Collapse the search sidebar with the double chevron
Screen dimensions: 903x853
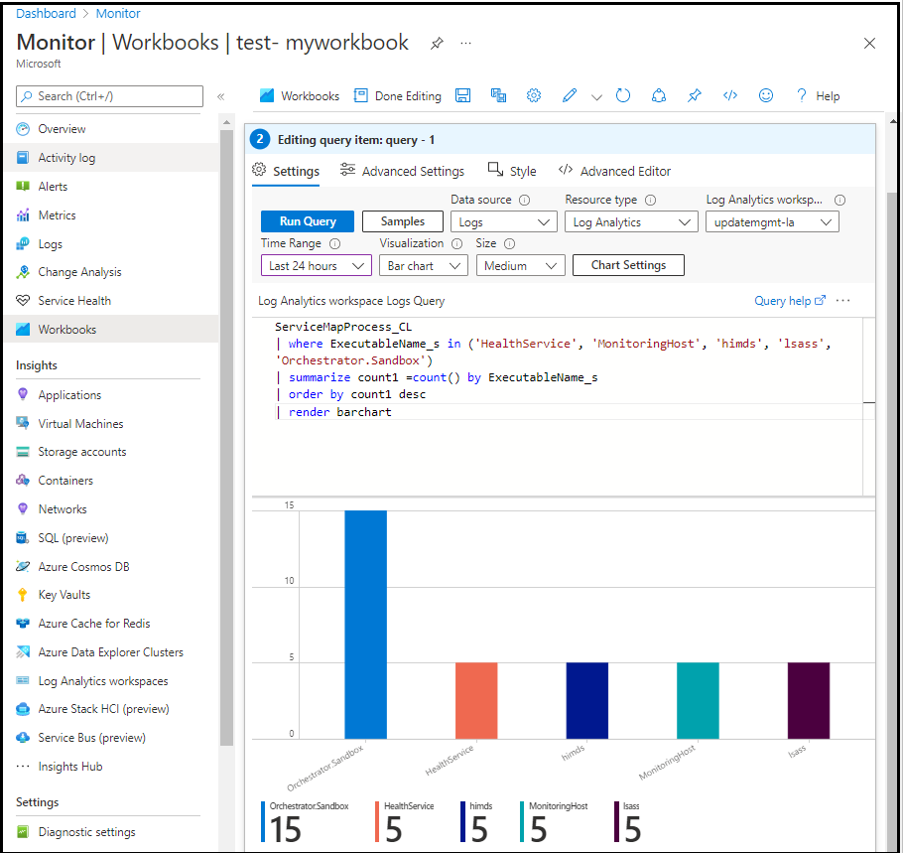[x=219, y=96]
